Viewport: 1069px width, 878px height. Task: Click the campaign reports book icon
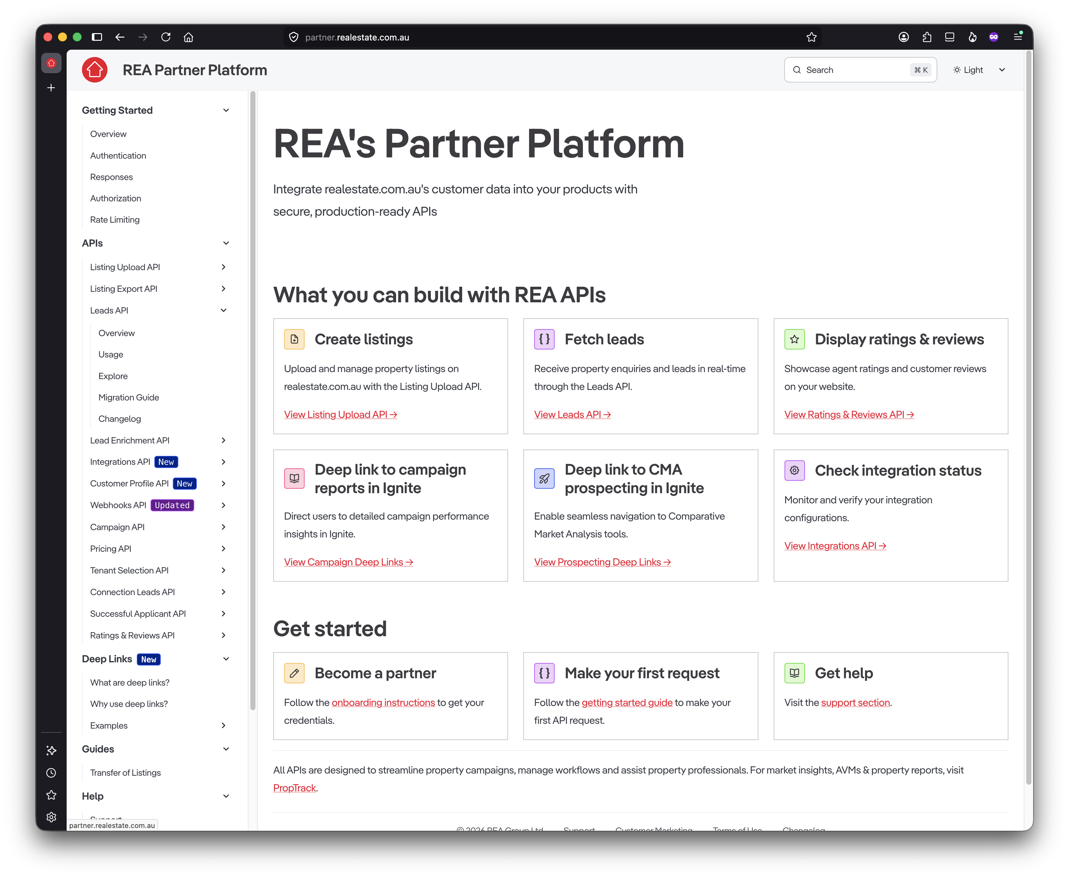pos(295,479)
